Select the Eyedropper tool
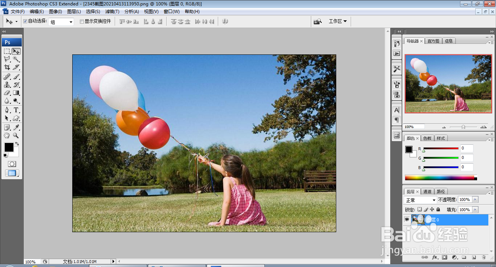The image size is (496, 267). [16, 127]
